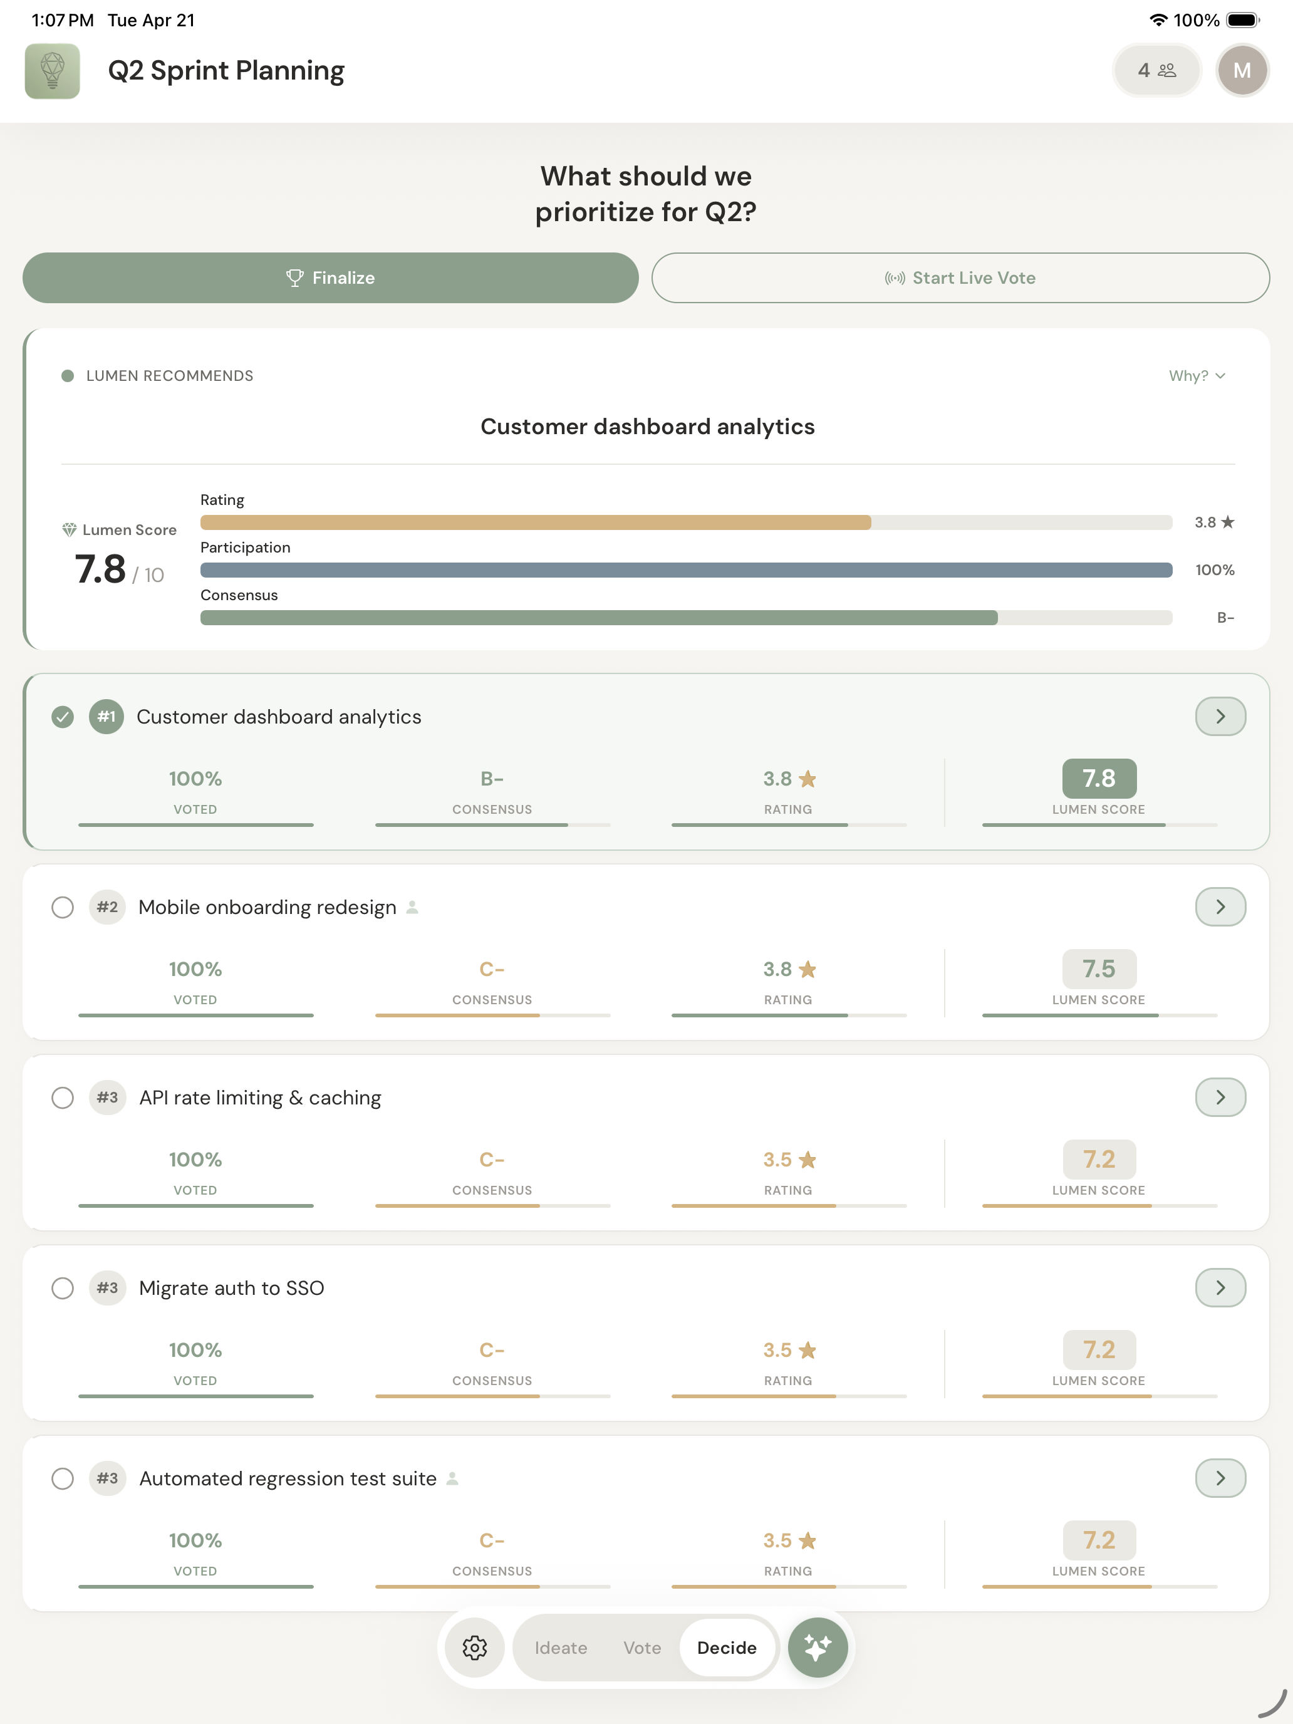Tap the #1 rank badge
This screenshot has width=1293, height=1724.
coord(106,716)
